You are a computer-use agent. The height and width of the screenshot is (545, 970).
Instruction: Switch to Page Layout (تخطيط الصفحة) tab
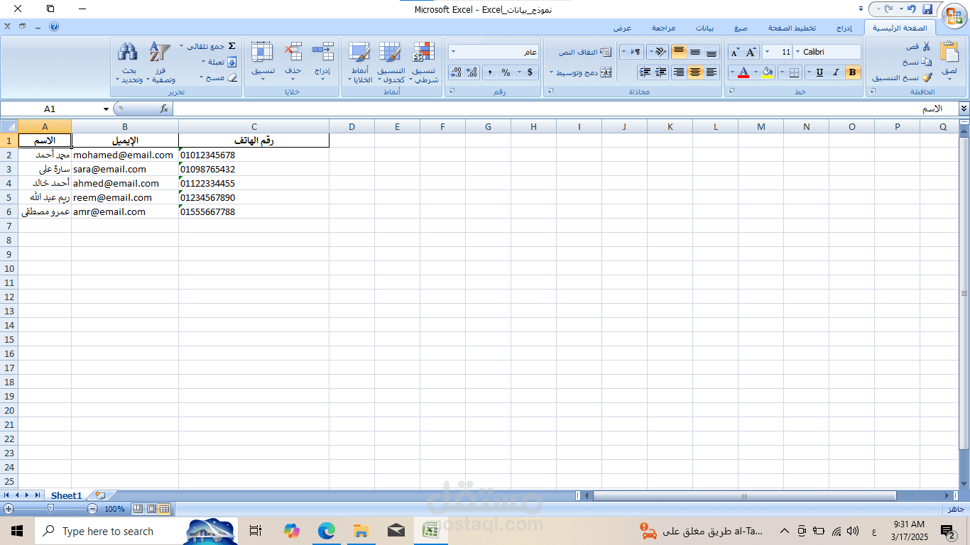point(792,28)
